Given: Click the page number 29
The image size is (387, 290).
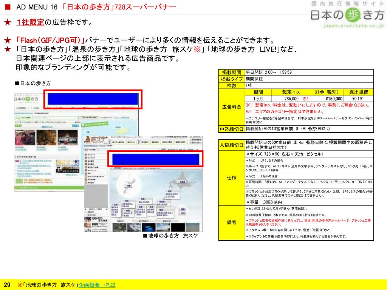Looking at the screenshot, I should point(7,285).
